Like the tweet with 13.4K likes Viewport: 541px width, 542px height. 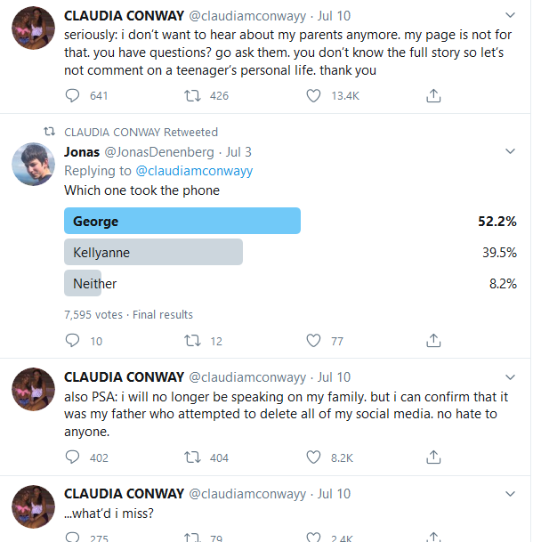click(313, 95)
